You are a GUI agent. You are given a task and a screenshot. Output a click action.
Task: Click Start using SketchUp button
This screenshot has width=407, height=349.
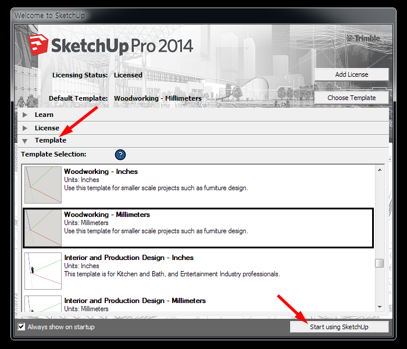coord(339,327)
